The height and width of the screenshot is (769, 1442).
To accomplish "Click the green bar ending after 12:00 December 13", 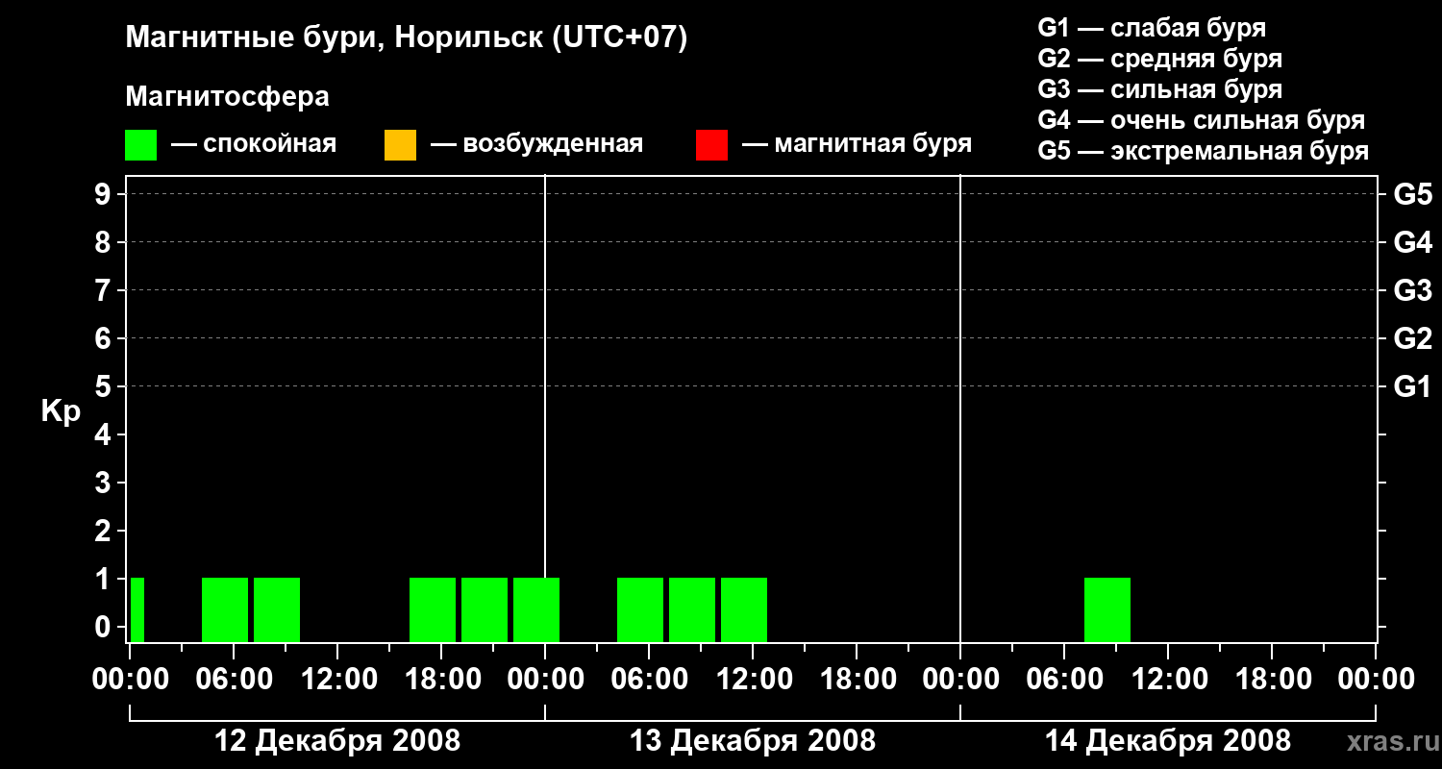I will pyautogui.click(x=744, y=609).
